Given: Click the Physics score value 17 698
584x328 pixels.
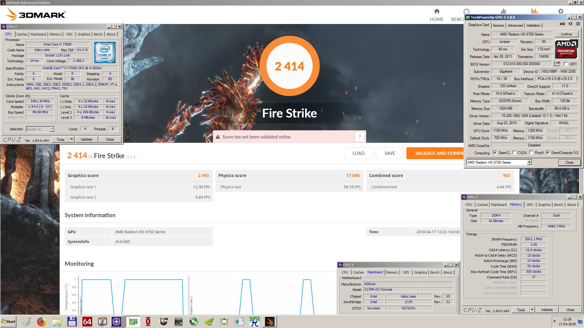Looking at the screenshot, I should pyautogui.click(x=353, y=176).
